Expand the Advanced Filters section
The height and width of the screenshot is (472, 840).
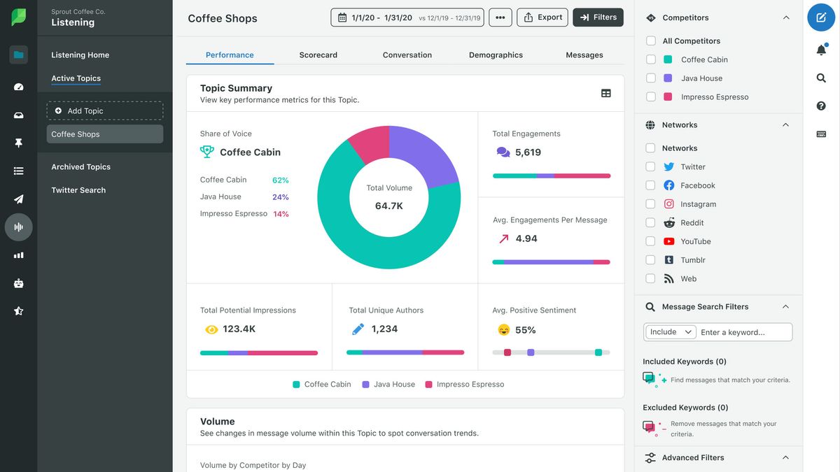(x=785, y=457)
